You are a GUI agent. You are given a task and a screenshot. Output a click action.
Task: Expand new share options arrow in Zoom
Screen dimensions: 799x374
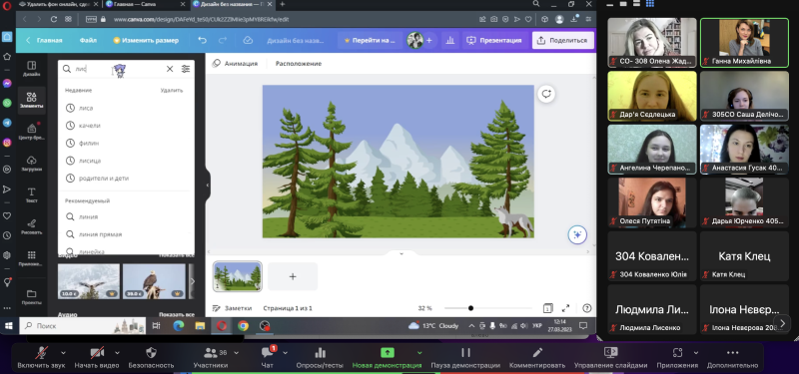419,352
